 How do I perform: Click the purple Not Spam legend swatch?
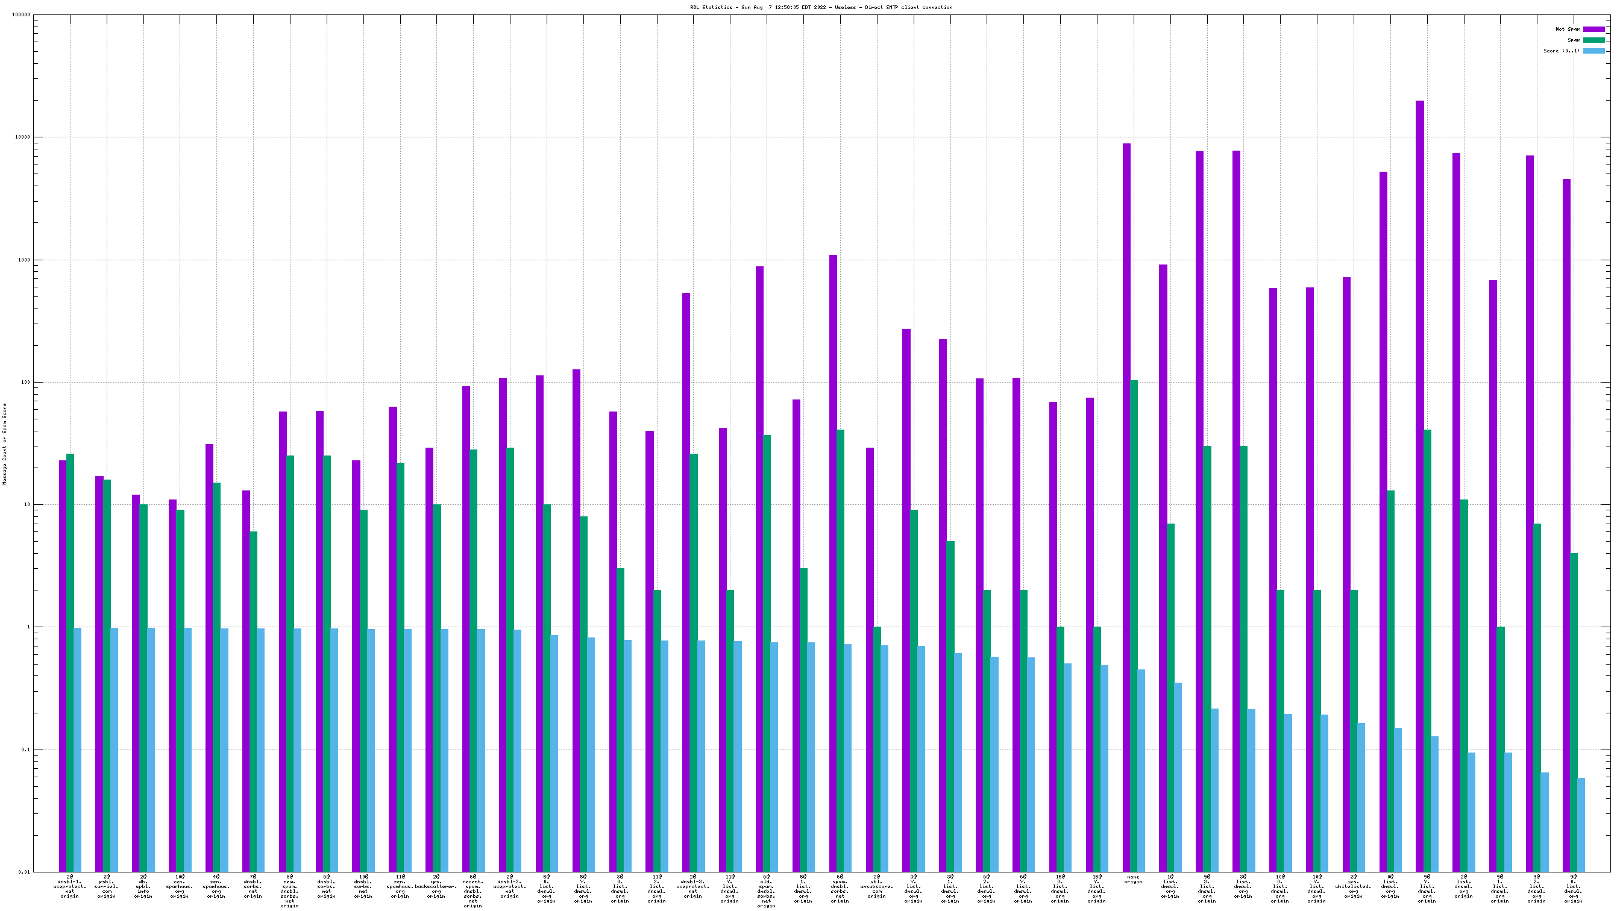(x=1593, y=29)
